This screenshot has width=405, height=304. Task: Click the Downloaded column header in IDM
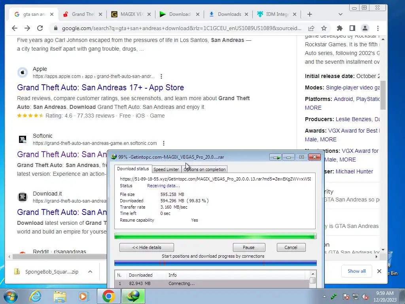146,275
